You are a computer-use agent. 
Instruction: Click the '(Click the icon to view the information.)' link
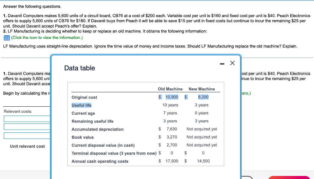(47, 38)
